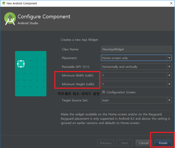This screenshot has width=175, height=148.
Task: Click the 'Target Source Set:' label
Action: point(75,100)
